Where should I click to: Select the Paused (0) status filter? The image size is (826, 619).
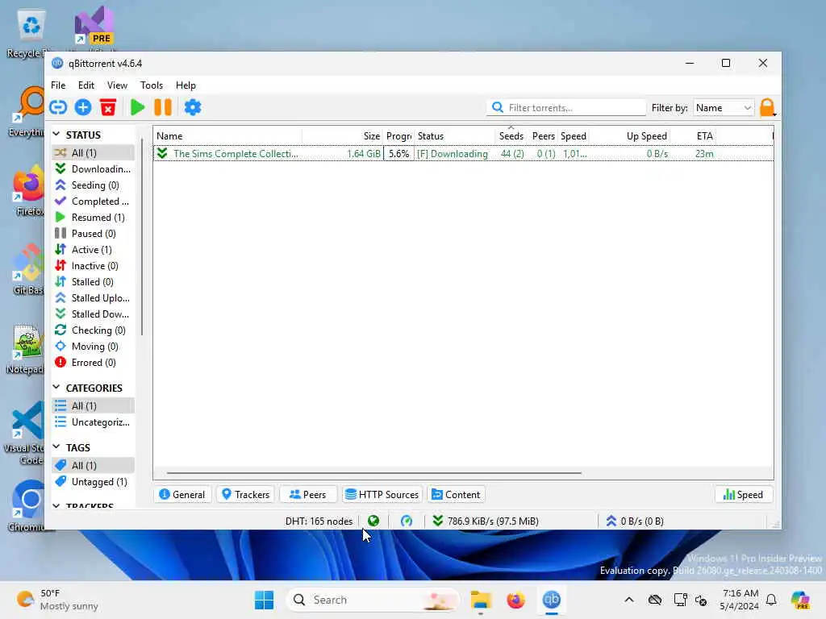point(94,234)
